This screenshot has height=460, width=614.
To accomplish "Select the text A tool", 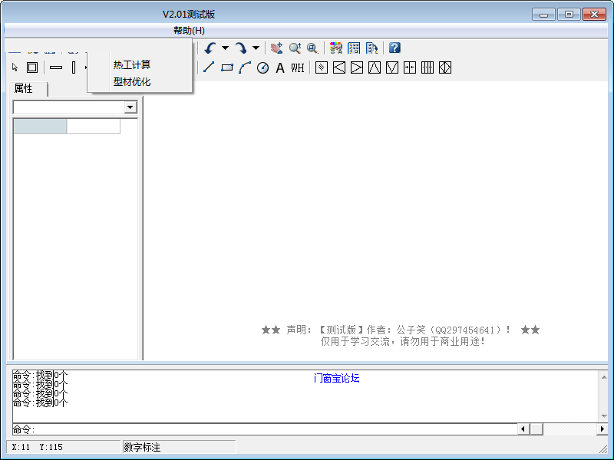I will click(x=280, y=68).
